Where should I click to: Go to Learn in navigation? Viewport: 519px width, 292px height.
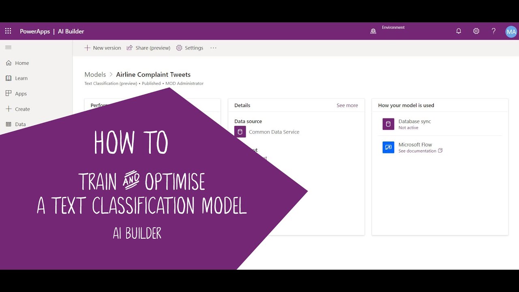pyautogui.click(x=21, y=78)
